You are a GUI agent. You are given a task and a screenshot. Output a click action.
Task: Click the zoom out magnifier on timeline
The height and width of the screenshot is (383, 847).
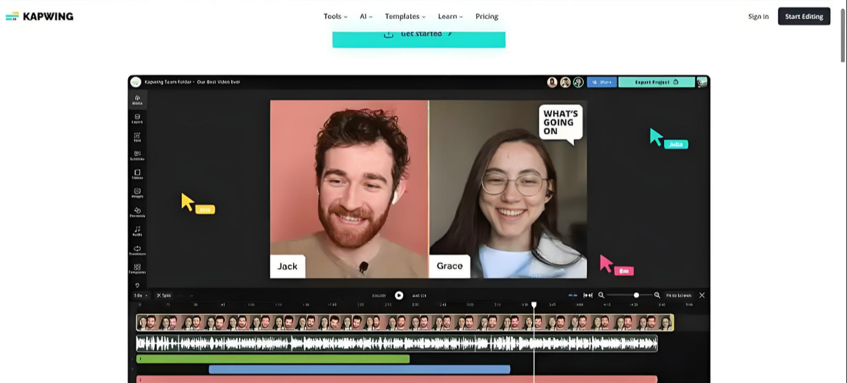[x=601, y=295]
